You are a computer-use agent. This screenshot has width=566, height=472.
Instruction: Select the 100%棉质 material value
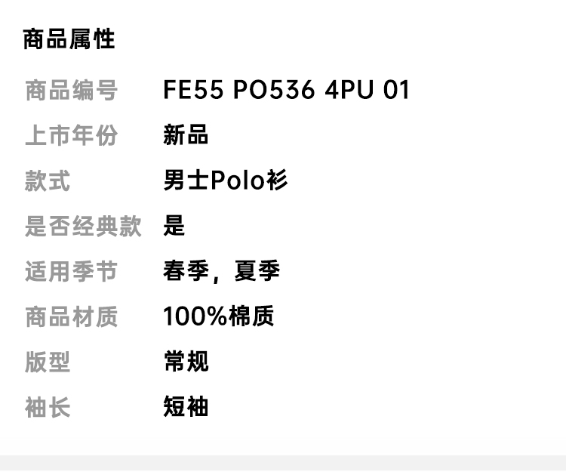click(218, 316)
